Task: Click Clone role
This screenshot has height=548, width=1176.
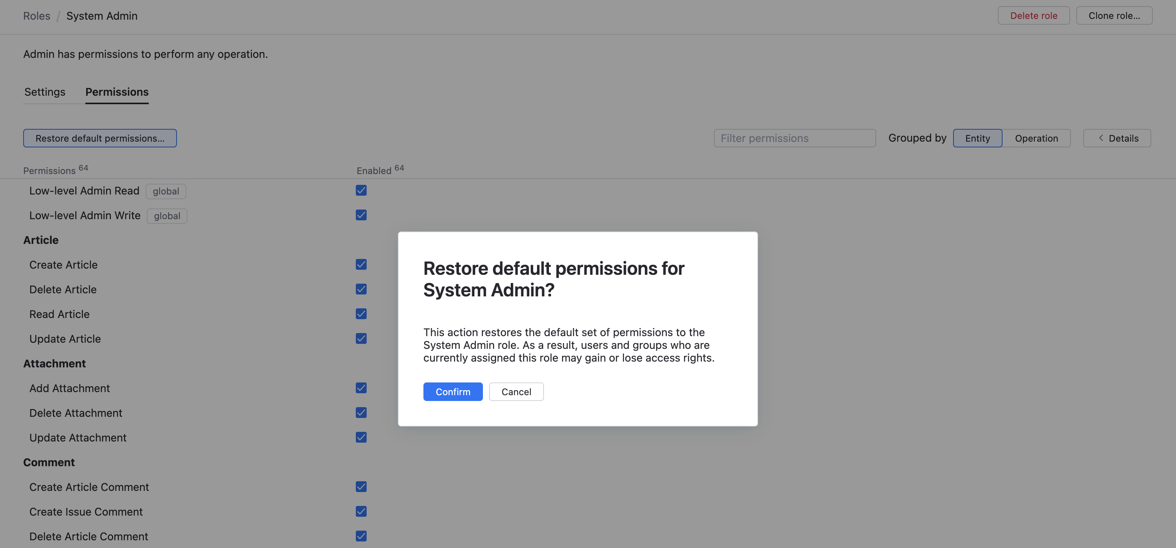Action: click(x=1114, y=15)
